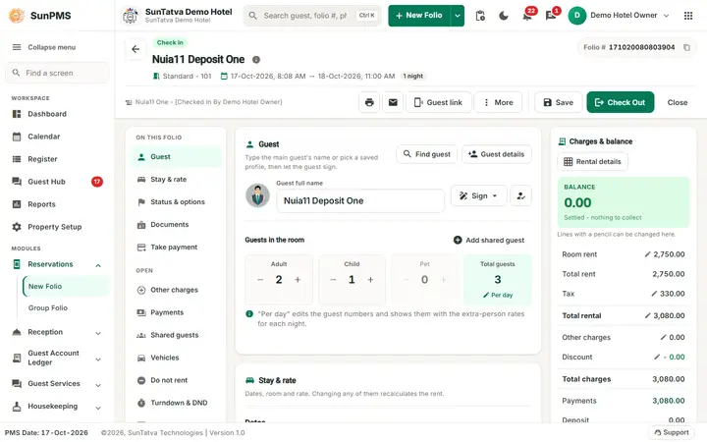This screenshot has height=442, width=707.
Task: Open notifications bell showing 22 alerts
Action: (526, 16)
